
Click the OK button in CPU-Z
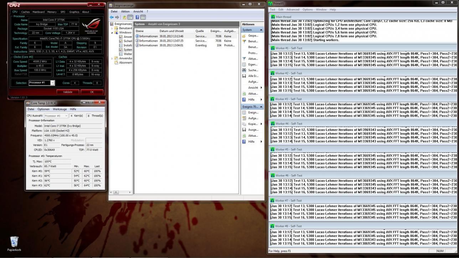(x=92, y=92)
